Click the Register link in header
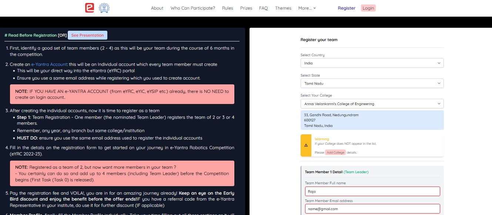The image size is (492, 215). [x=347, y=8]
